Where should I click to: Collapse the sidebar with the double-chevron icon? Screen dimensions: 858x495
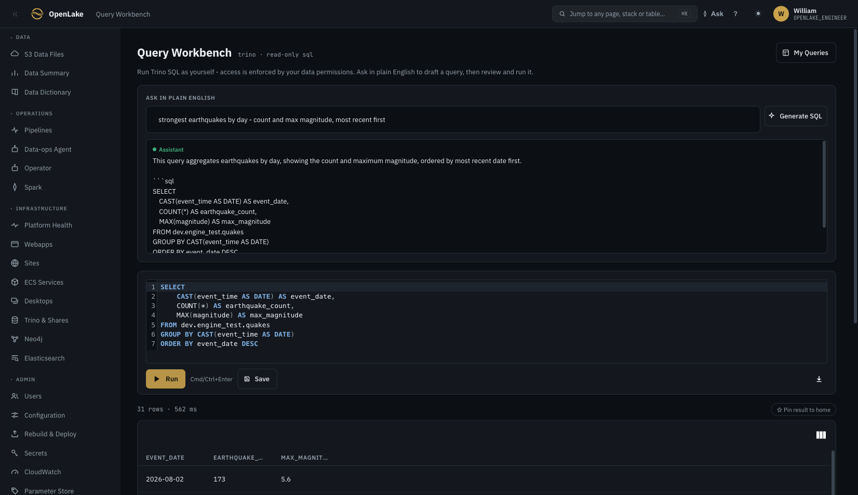[15, 14]
